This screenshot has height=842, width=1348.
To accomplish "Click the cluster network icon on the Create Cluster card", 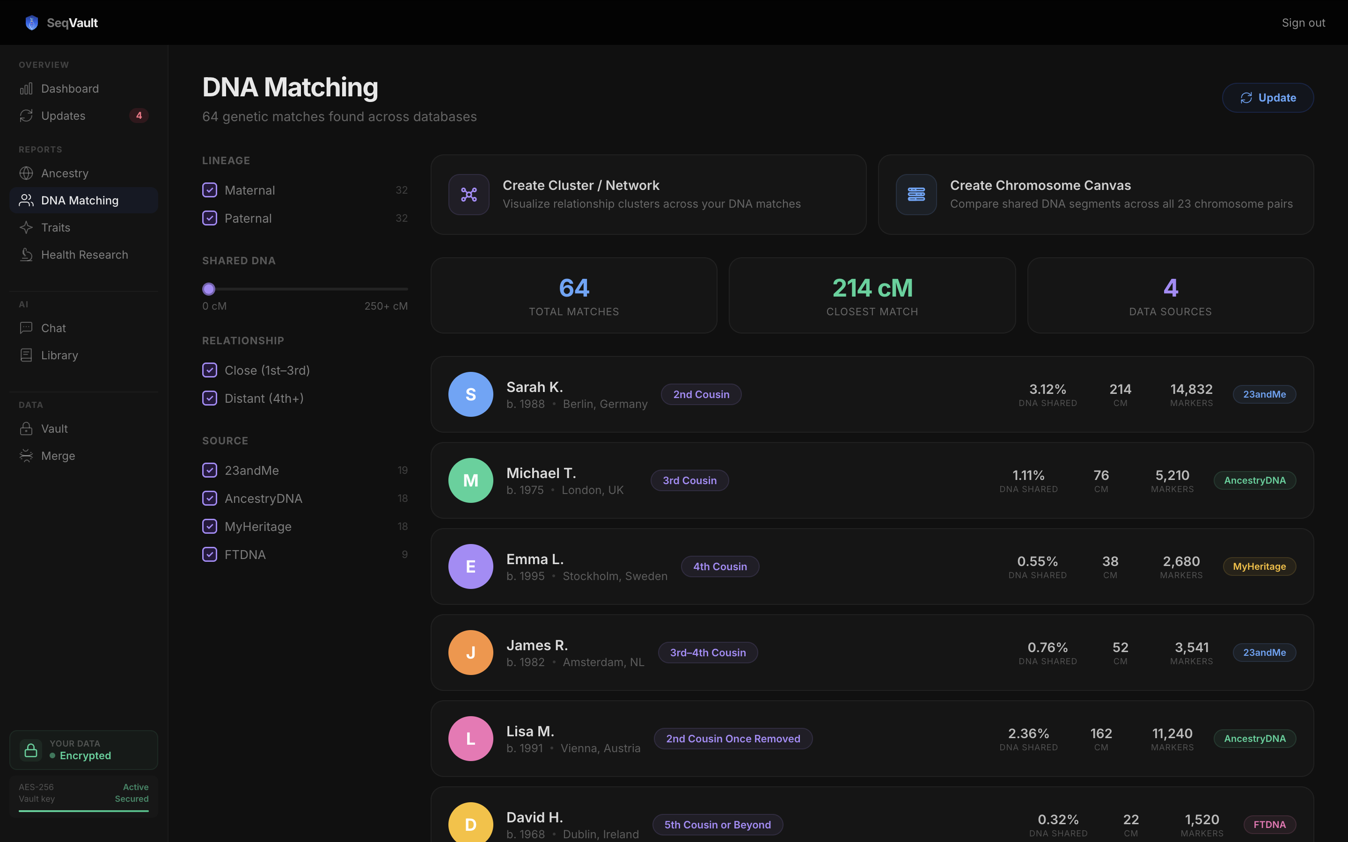I will [469, 194].
